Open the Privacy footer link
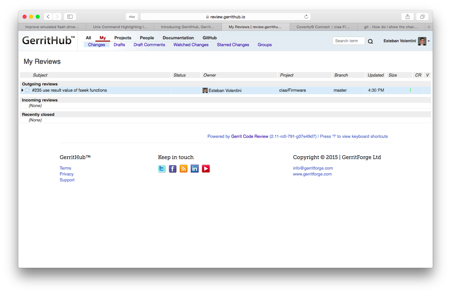Viewport: 451px width, 294px height. click(67, 174)
